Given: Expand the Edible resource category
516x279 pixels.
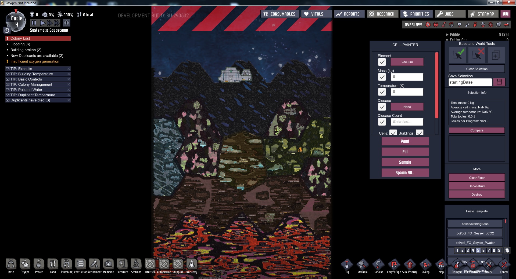Looking at the screenshot, I should (447, 35).
